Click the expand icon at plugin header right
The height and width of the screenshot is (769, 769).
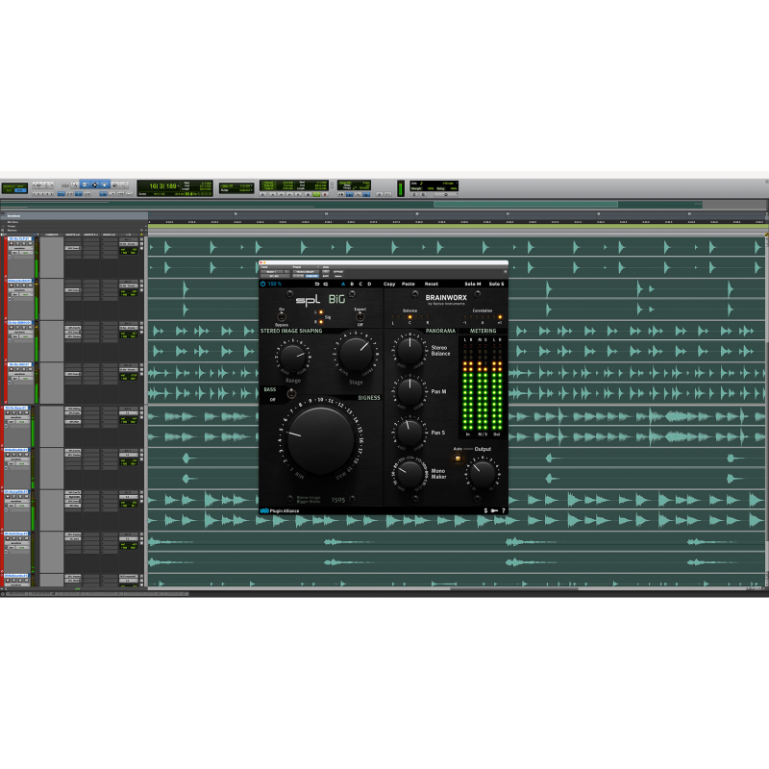[x=506, y=271]
